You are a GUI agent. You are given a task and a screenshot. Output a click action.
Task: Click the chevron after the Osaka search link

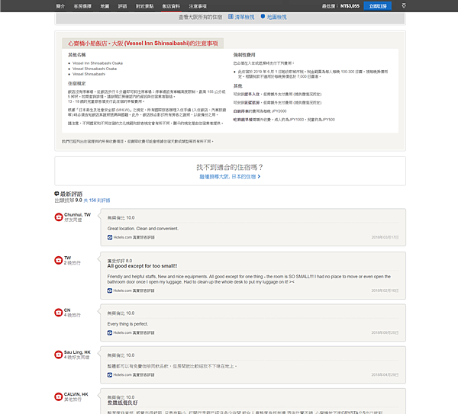[259, 177]
